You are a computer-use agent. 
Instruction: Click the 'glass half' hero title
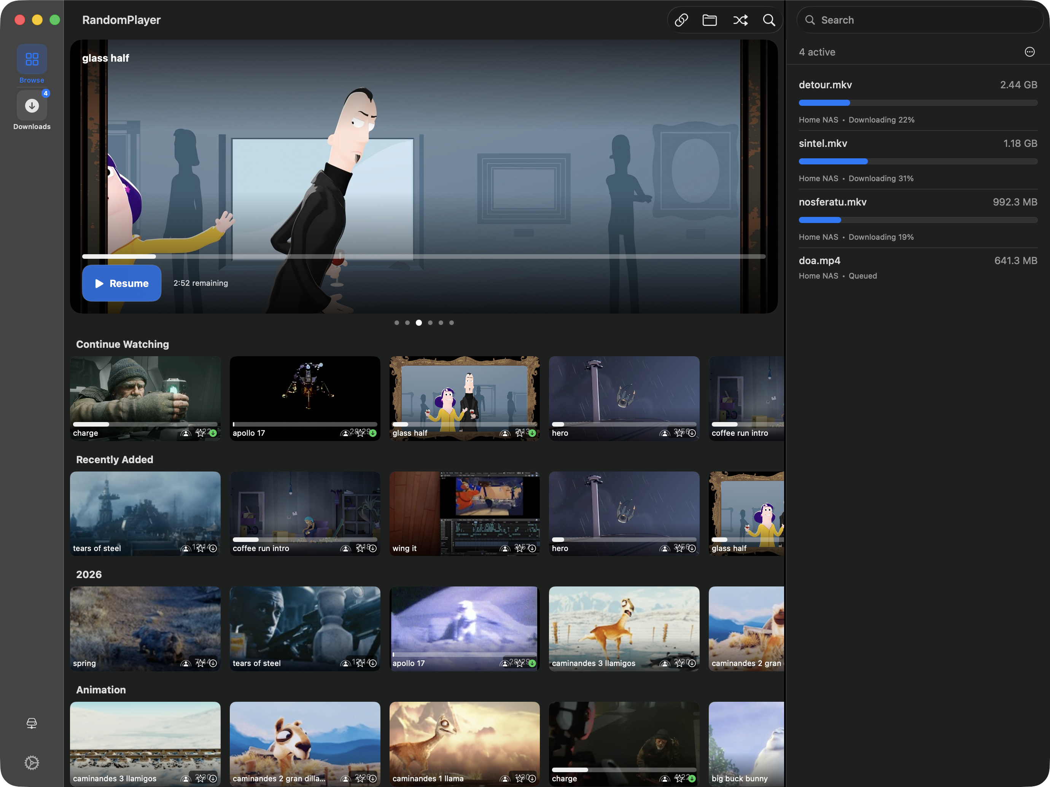pos(105,58)
